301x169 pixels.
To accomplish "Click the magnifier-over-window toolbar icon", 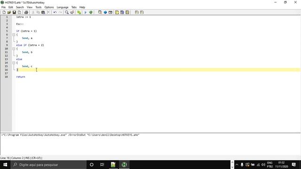I will point(100,12).
